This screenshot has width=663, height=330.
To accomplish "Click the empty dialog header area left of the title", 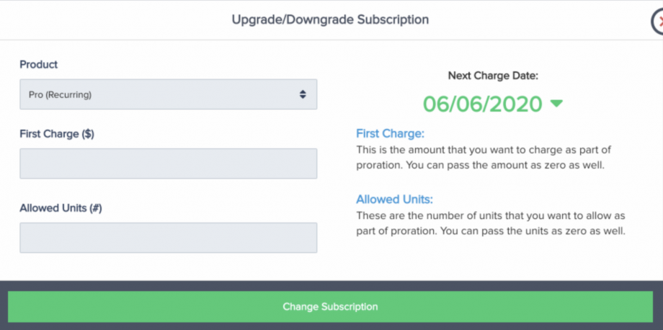I will 108,19.
